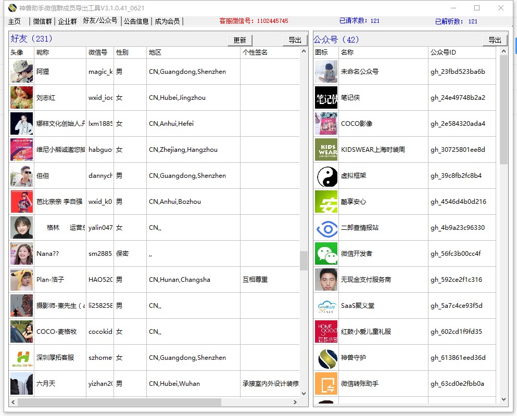Click friends list horizontal scrollbar thumb
The image size is (517, 416).
pos(119,402)
